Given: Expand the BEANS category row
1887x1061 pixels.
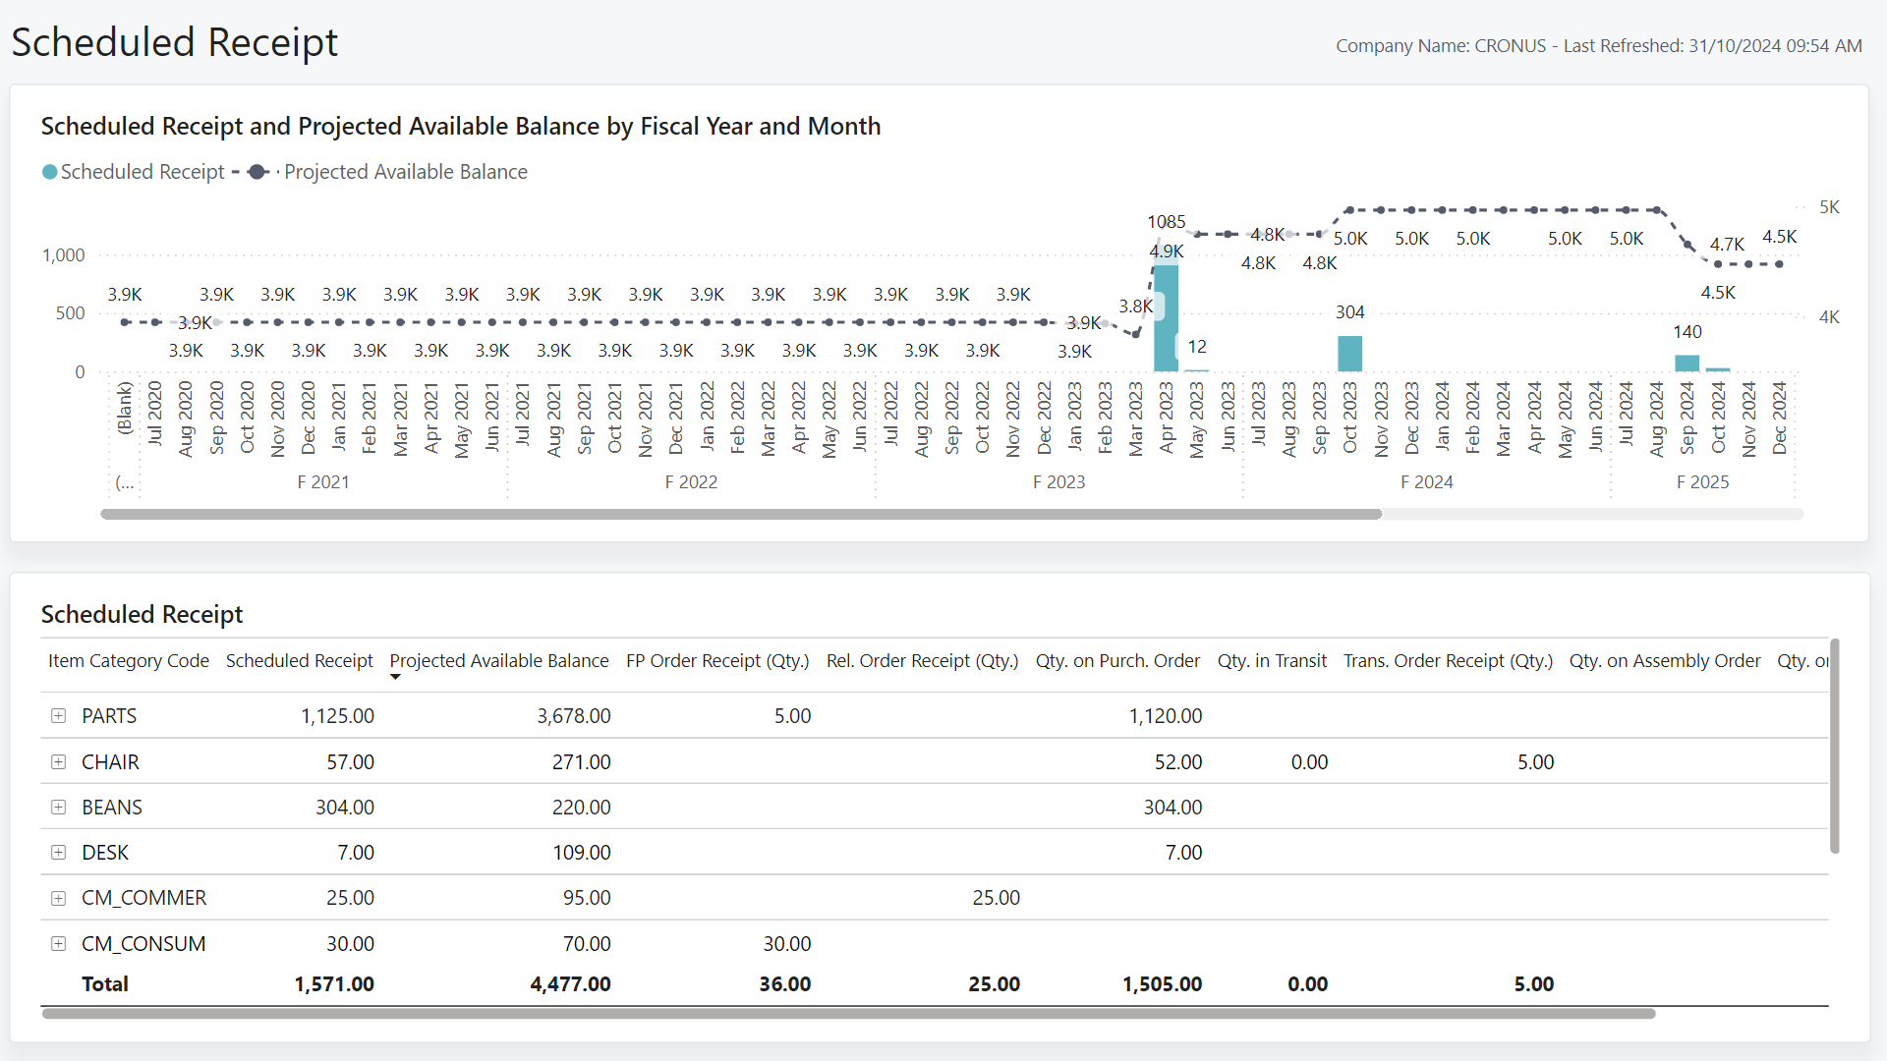Looking at the screenshot, I should [58, 807].
